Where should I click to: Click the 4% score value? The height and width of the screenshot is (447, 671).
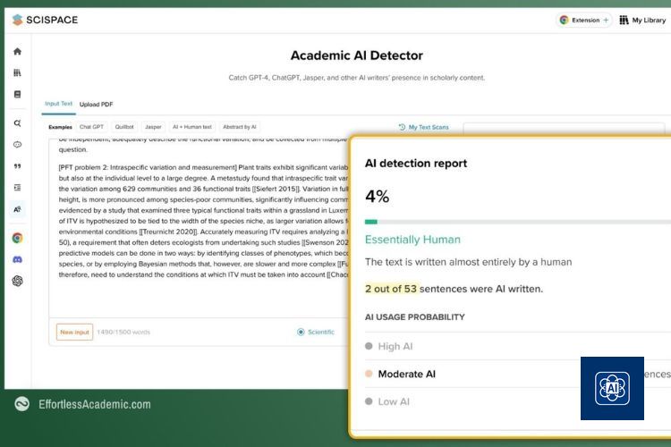(377, 197)
